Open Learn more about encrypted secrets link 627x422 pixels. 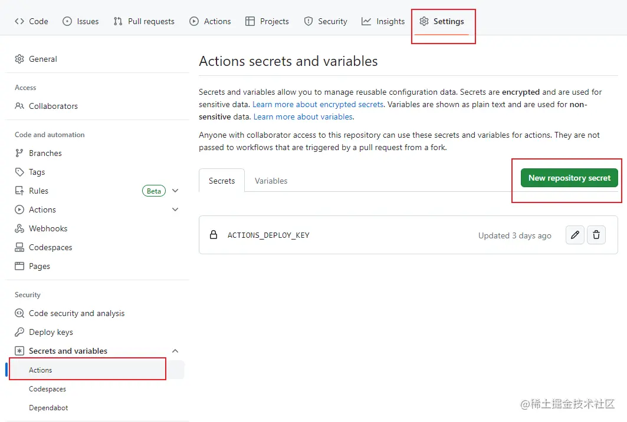point(318,104)
